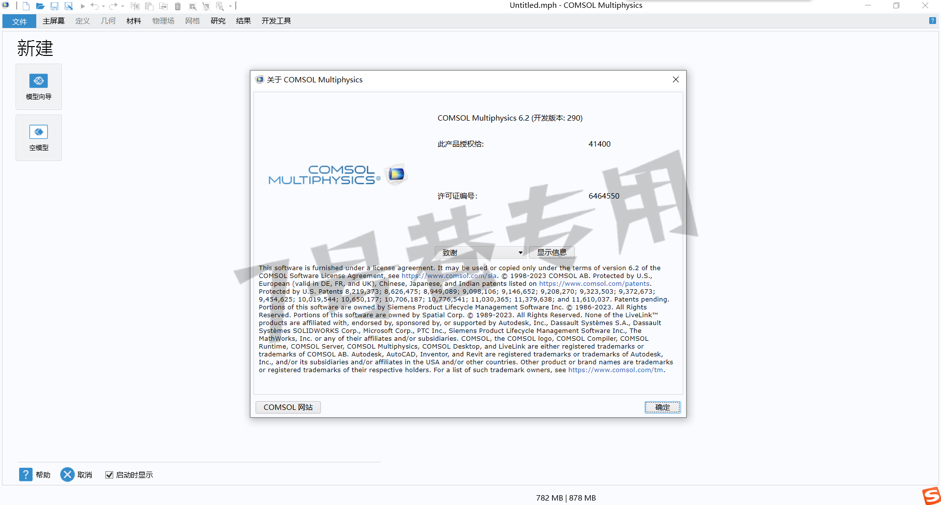Toggle the 启动时显示 checkbox
Viewport: 941px width, 505px height.
tap(109, 475)
